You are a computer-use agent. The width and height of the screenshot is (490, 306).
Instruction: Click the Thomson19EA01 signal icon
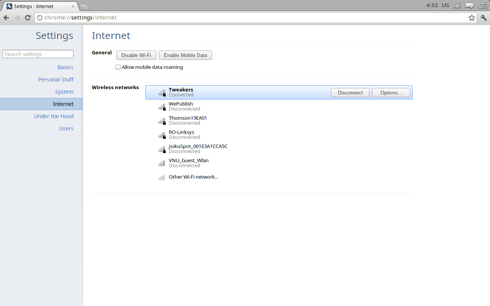162,120
